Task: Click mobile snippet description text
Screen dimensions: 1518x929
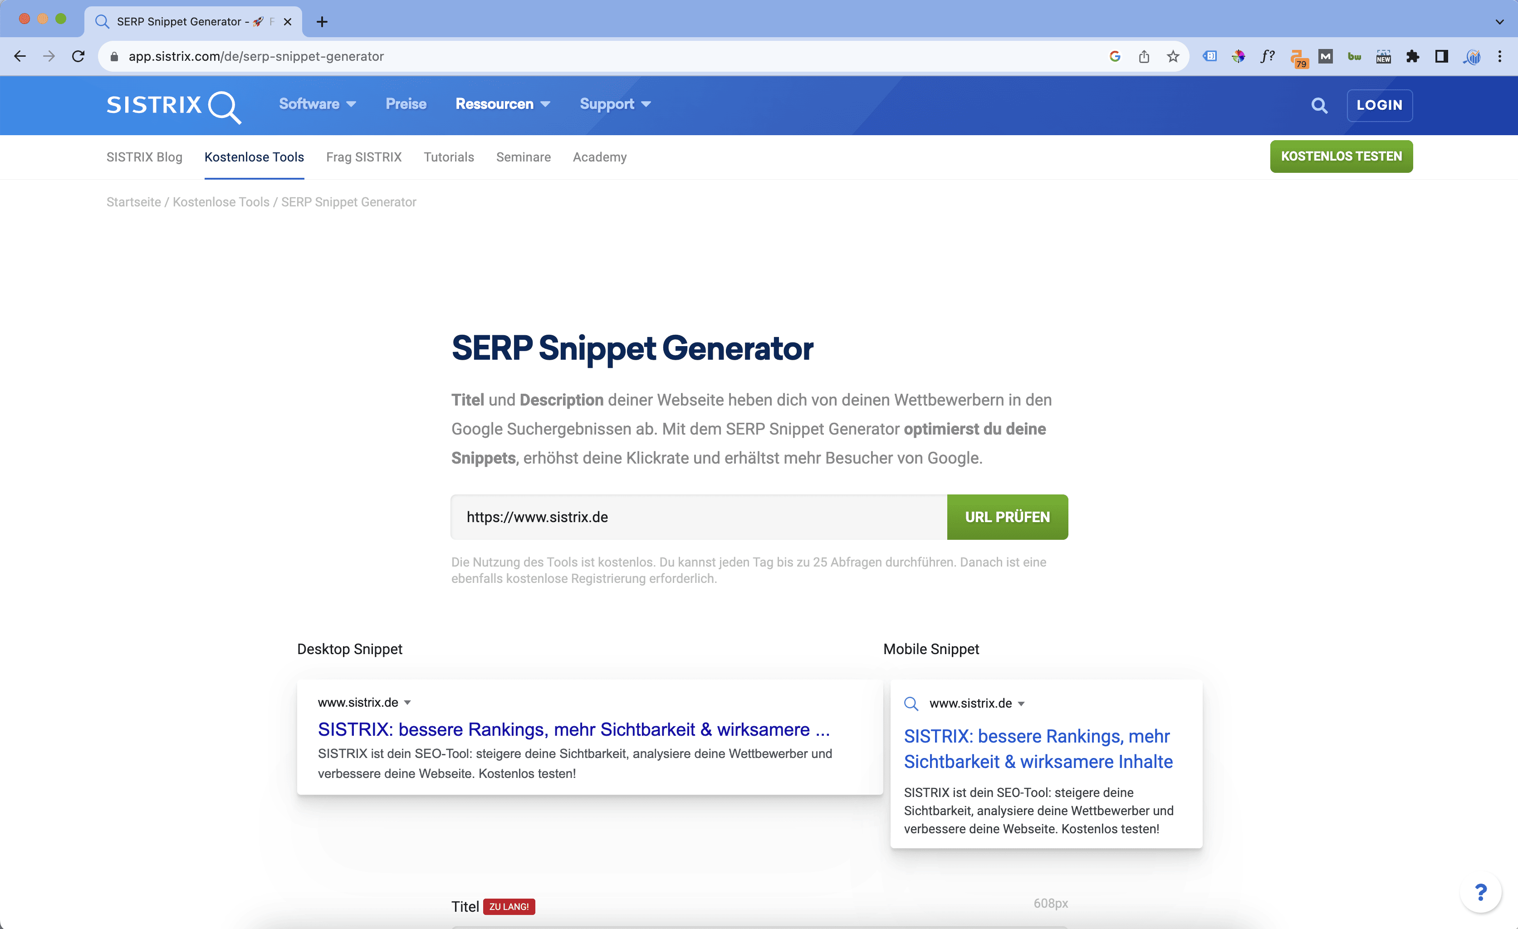Action: [1039, 811]
